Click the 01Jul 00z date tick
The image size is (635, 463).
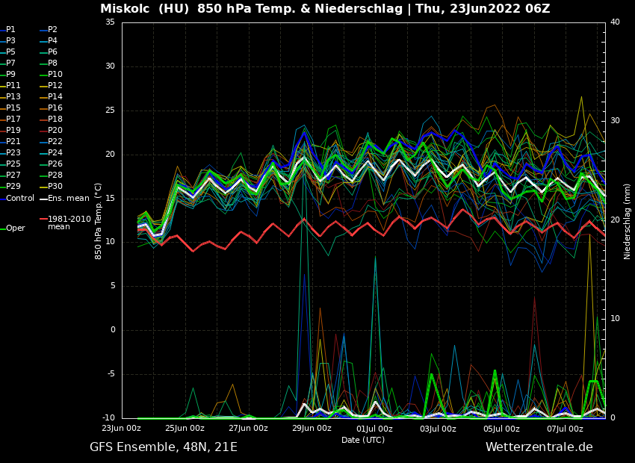click(375, 429)
